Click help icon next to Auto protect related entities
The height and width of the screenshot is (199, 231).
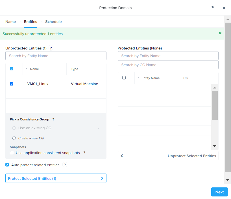coord(65,165)
